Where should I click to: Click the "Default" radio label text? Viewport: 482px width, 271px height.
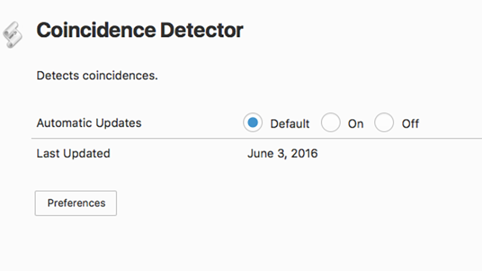(x=290, y=124)
